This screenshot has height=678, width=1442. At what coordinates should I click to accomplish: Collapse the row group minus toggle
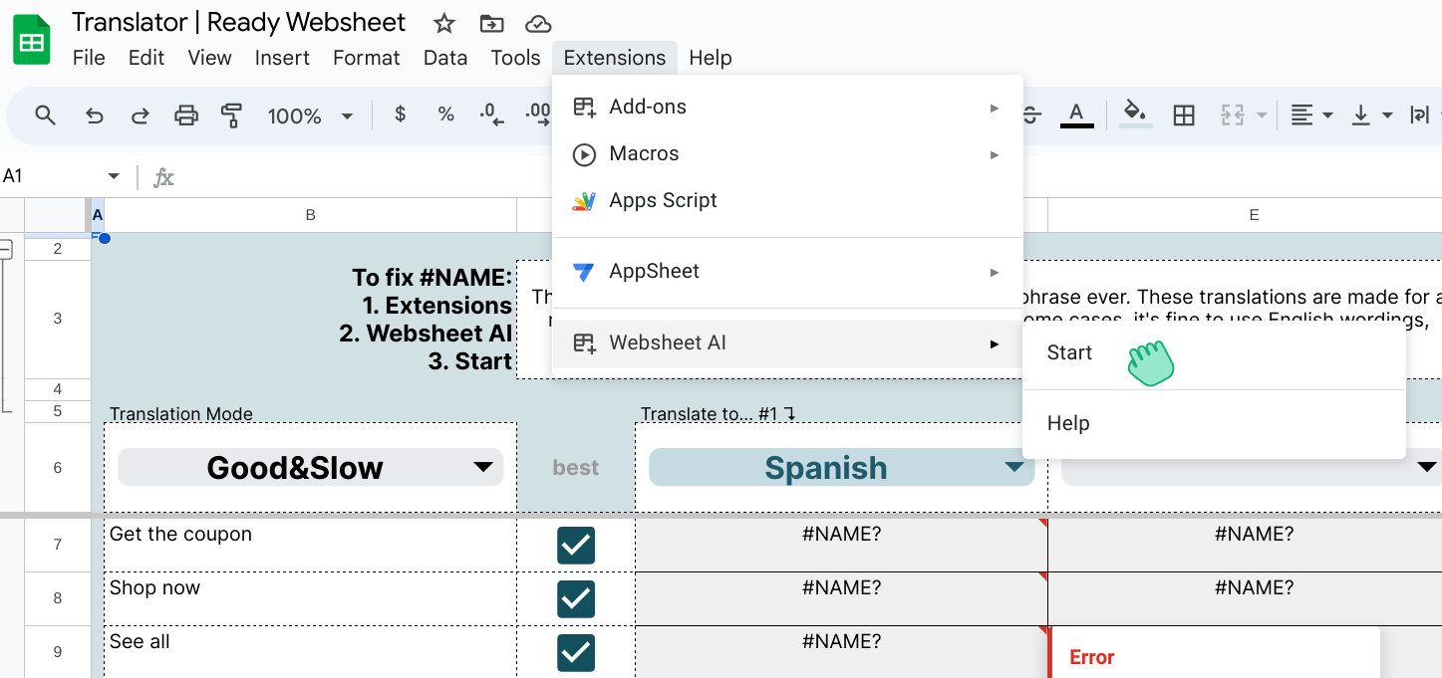[5, 249]
